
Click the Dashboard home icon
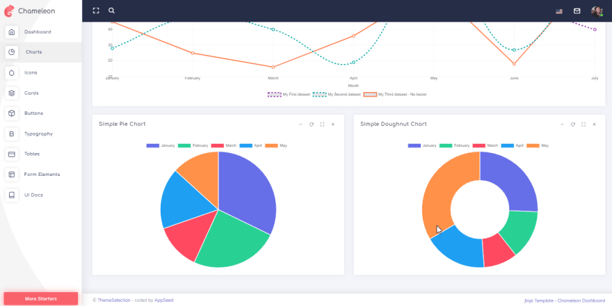12,32
